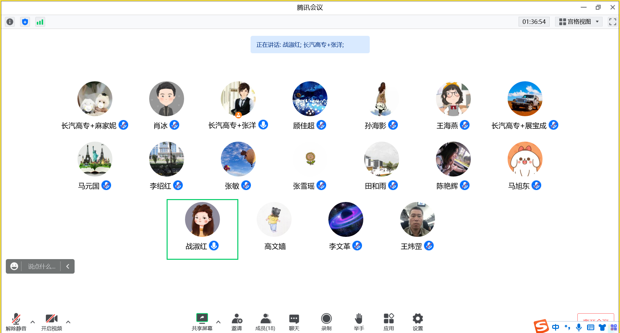Collapse the quick chat bar arrow
620x333 pixels.
[x=68, y=266]
